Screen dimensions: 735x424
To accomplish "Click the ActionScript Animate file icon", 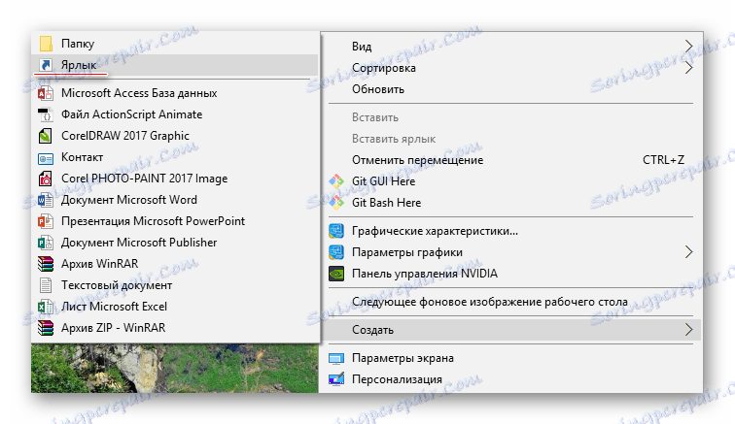I will coord(46,114).
